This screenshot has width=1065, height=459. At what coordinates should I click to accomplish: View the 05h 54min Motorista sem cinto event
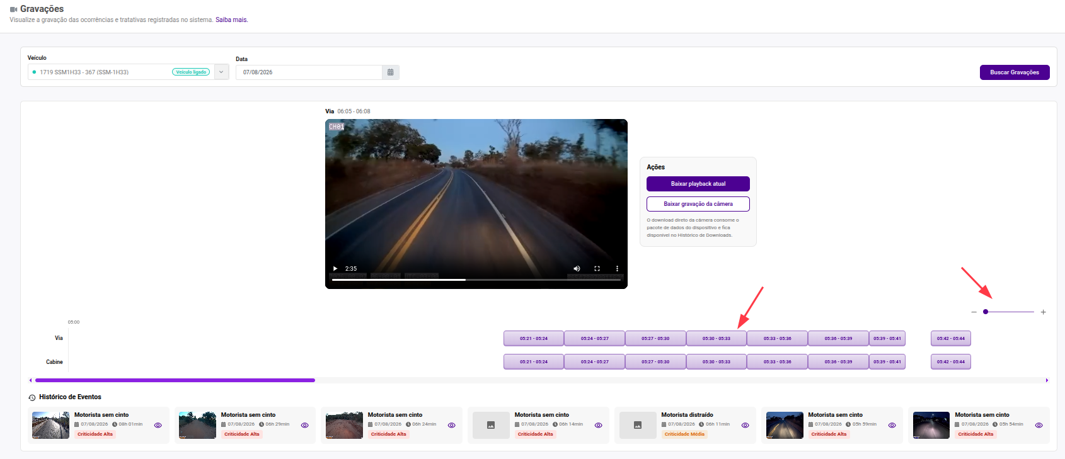[x=1039, y=425]
